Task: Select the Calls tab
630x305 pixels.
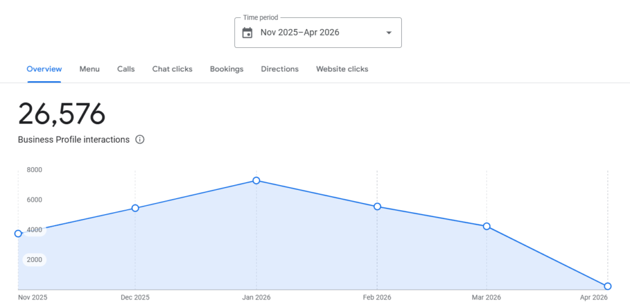Action: [126, 69]
